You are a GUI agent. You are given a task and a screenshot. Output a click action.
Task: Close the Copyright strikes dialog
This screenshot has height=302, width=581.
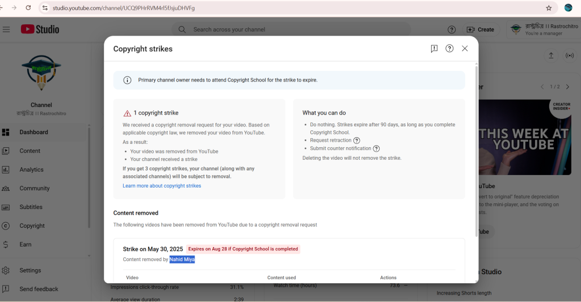pyautogui.click(x=465, y=49)
